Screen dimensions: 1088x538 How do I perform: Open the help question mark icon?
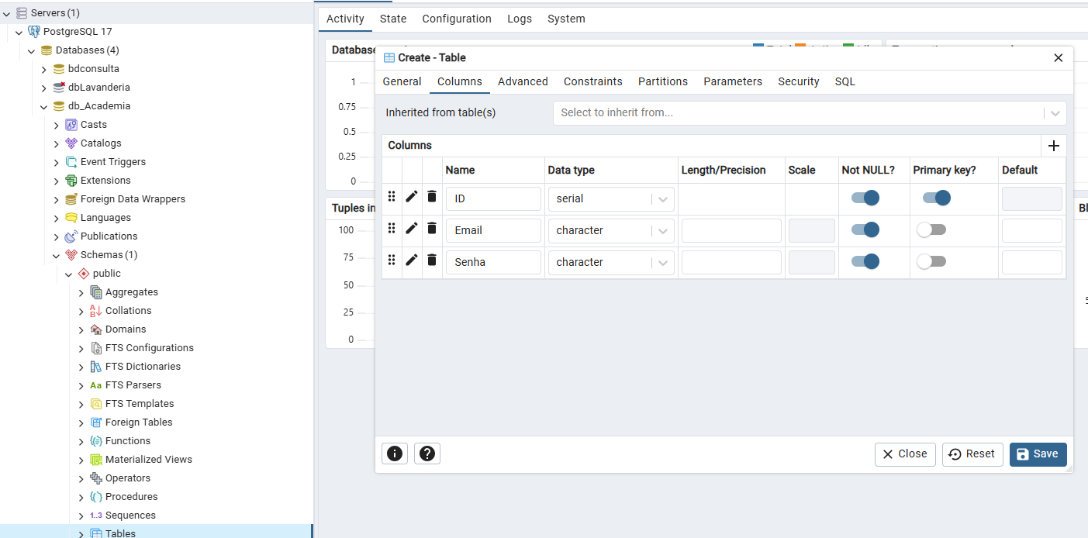427,454
